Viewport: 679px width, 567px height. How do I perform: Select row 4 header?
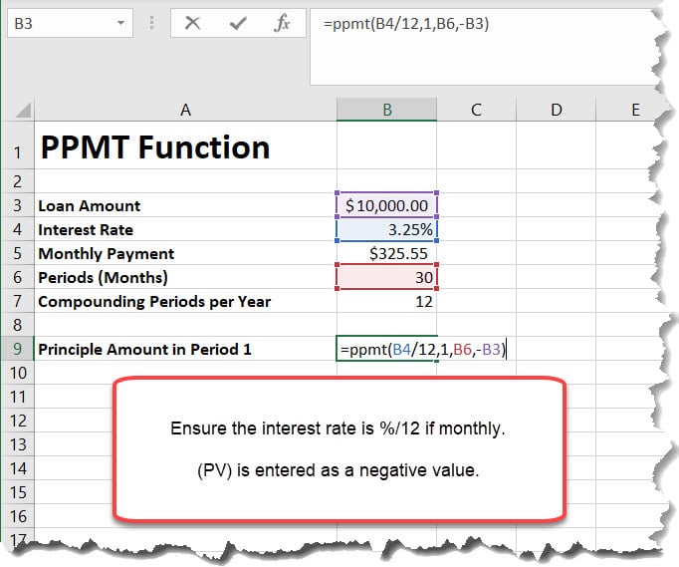tap(18, 229)
